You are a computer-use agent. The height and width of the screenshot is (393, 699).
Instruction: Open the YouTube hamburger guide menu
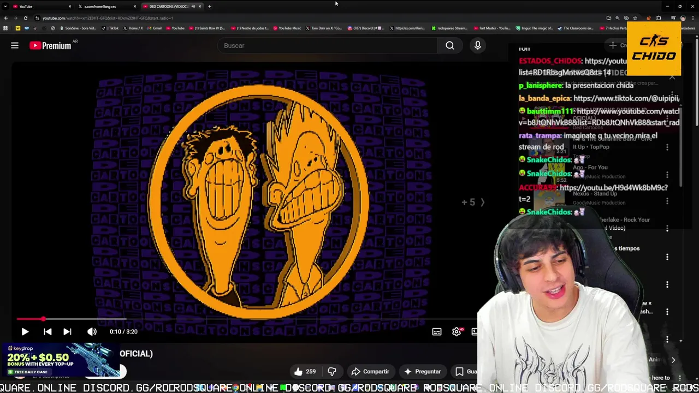pos(15,46)
